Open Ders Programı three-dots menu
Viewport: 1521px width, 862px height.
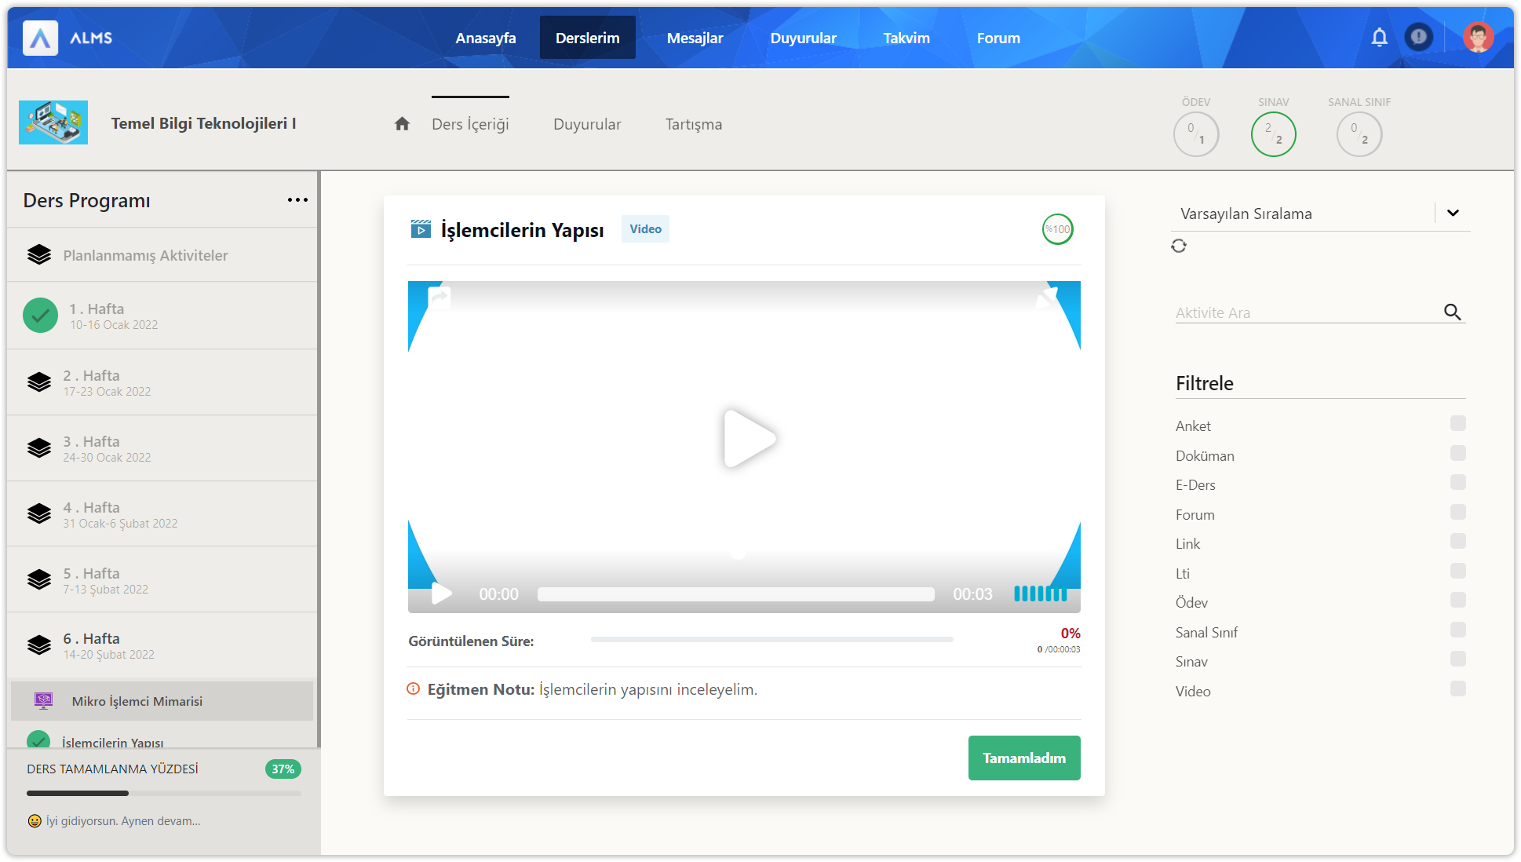297,200
